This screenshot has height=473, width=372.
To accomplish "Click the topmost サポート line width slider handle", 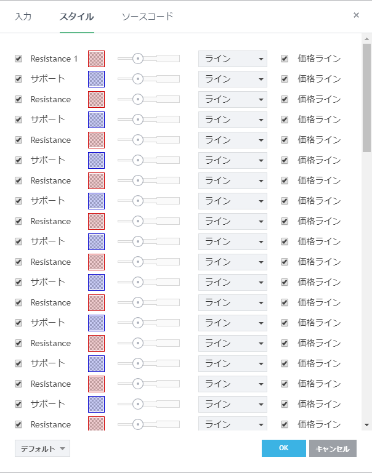I will [x=138, y=79].
